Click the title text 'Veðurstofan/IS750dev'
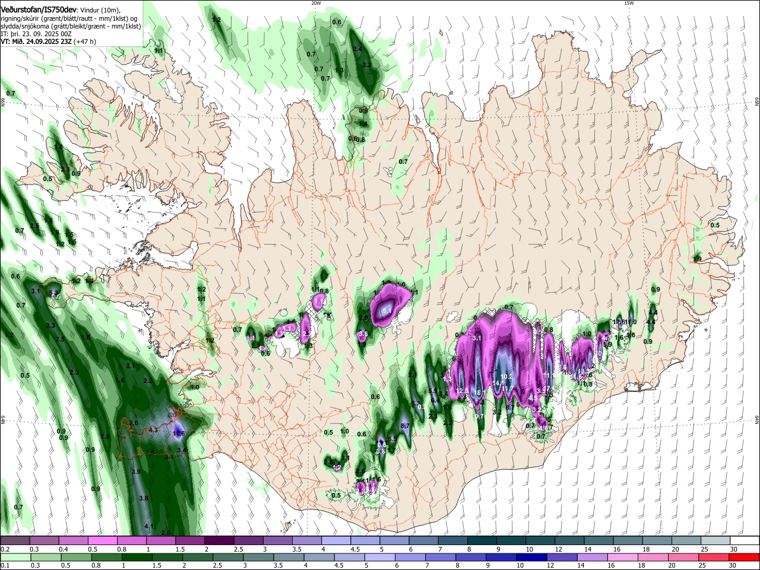The width and height of the screenshot is (760, 570). click(x=38, y=10)
